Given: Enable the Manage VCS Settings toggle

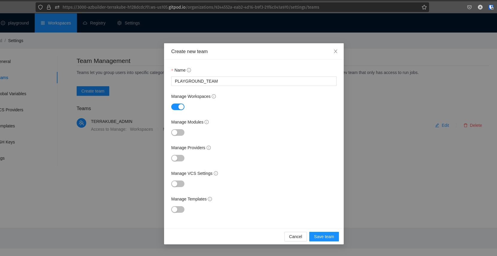Looking at the screenshot, I should (x=178, y=184).
